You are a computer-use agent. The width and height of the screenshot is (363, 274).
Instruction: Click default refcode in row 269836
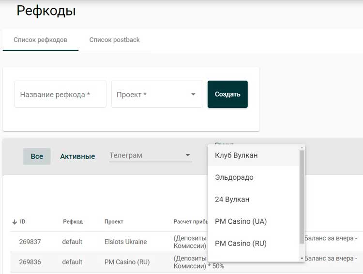coord(72,262)
